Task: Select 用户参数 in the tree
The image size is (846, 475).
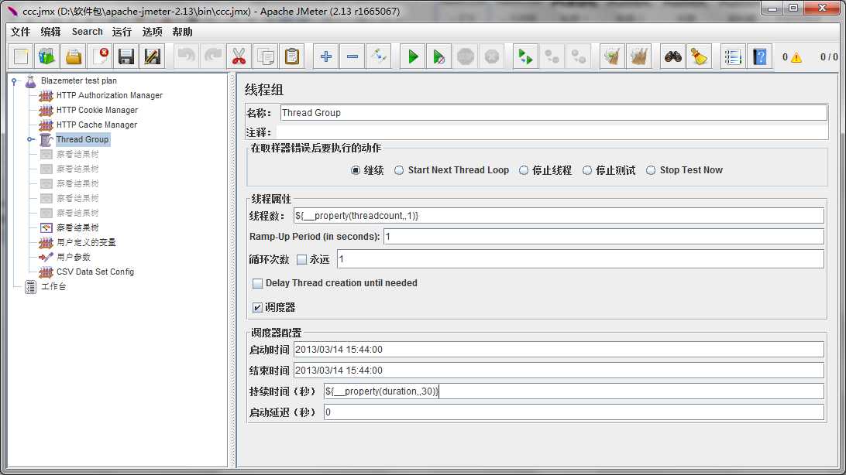Action: coord(74,257)
